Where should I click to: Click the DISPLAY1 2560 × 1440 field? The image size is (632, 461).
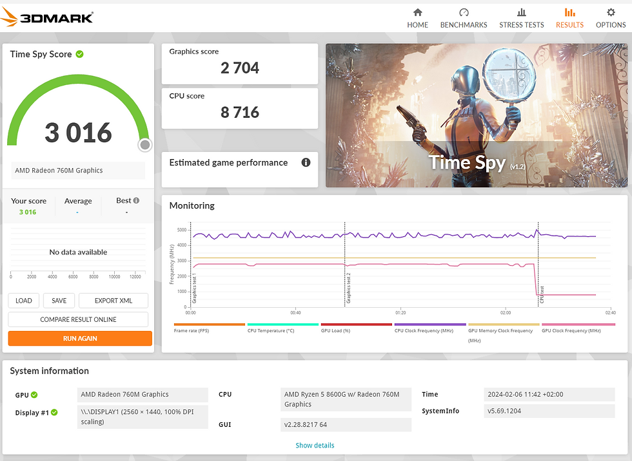click(x=143, y=417)
